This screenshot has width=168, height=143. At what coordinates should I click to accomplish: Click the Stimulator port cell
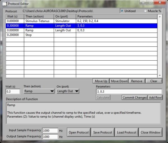click(x=65, y=21)
